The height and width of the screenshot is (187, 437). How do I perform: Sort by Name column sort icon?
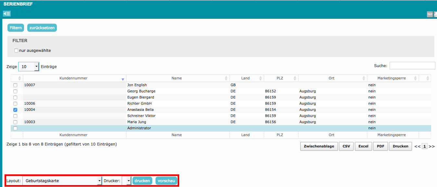click(226, 78)
